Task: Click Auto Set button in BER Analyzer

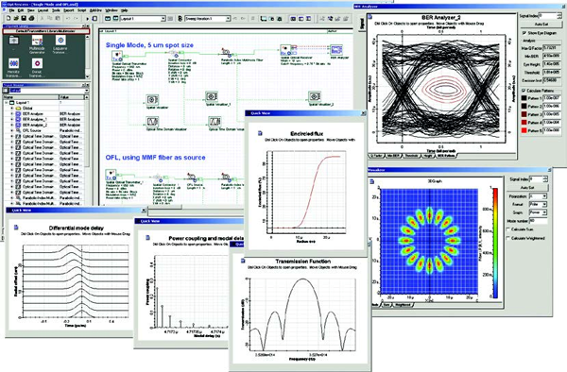Action: click(541, 25)
